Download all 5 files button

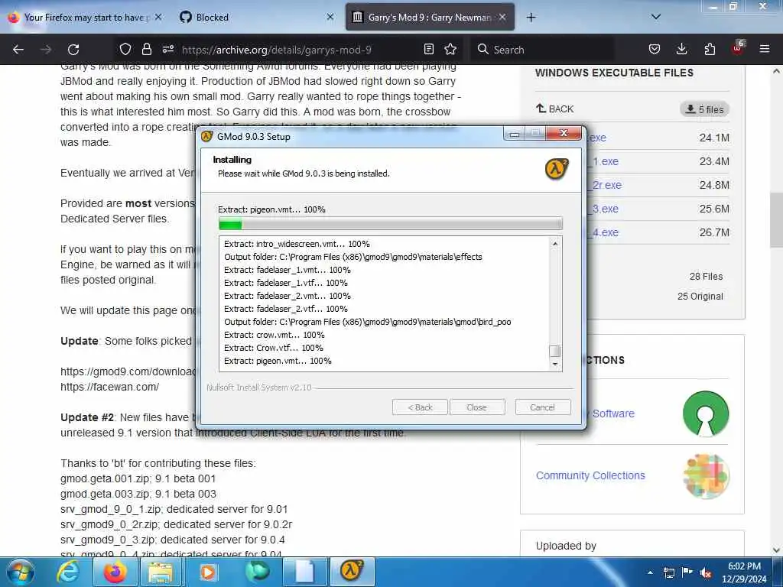tap(704, 109)
